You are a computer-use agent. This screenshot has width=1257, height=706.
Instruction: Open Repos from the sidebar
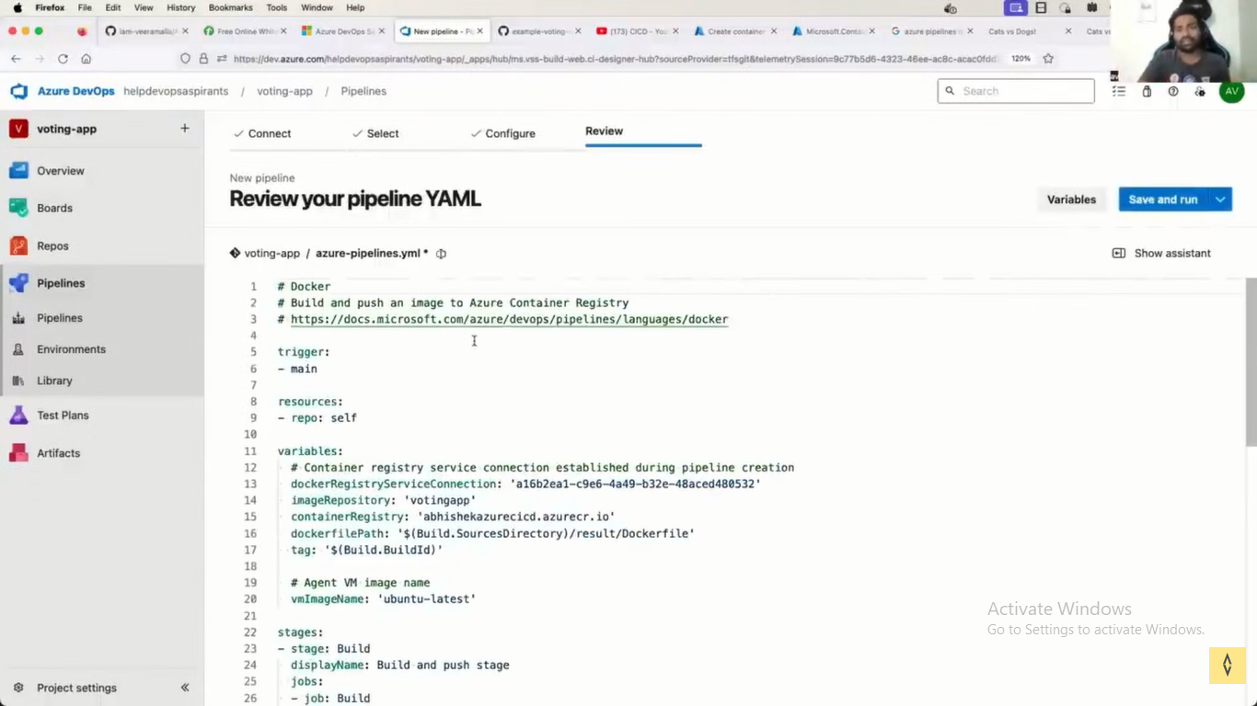coord(52,246)
